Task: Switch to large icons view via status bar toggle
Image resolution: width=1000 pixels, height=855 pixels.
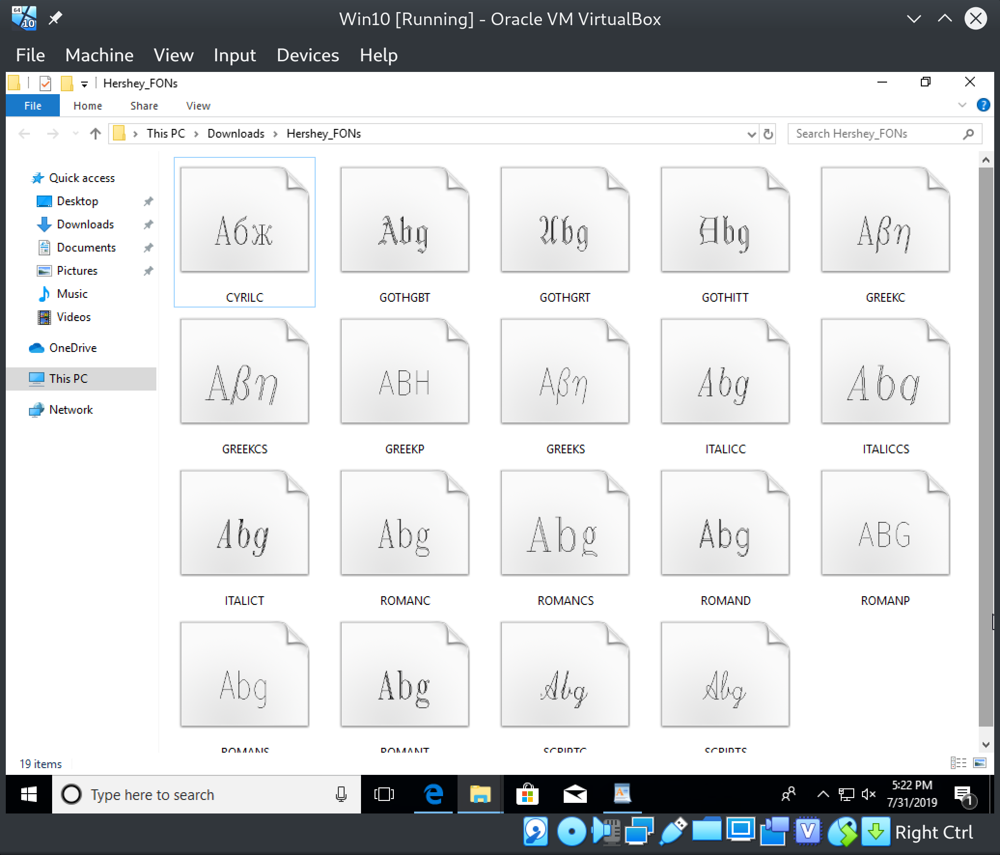Action: click(x=980, y=763)
